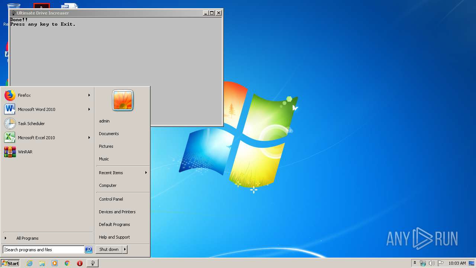Open Documents from the Start menu
The image size is (476, 268).
tap(123, 134)
